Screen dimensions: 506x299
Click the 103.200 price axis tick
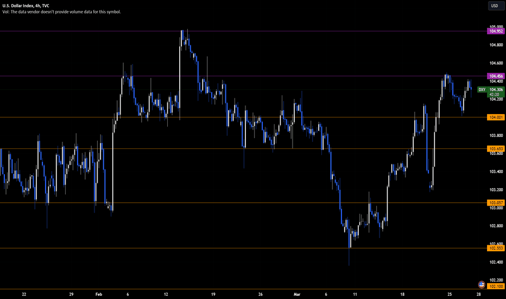[496, 190]
